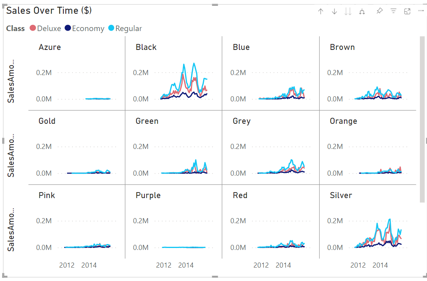The height and width of the screenshot is (281, 427).
Task: Go to next level double-arrow icon
Action: (348, 11)
